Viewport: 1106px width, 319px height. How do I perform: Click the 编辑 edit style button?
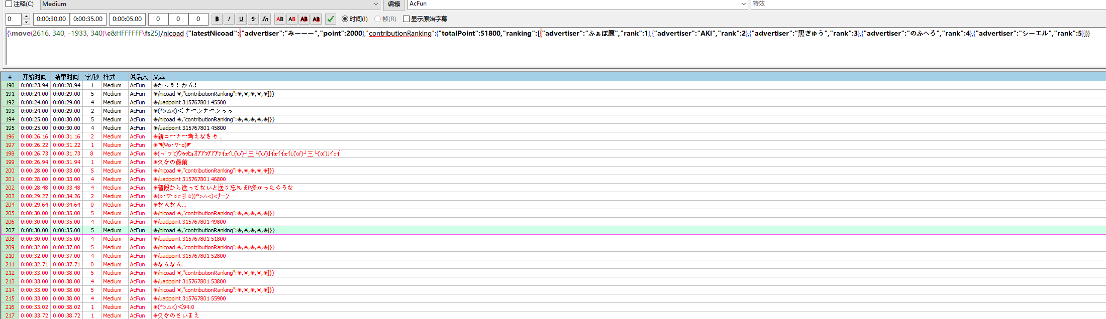coord(394,4)
